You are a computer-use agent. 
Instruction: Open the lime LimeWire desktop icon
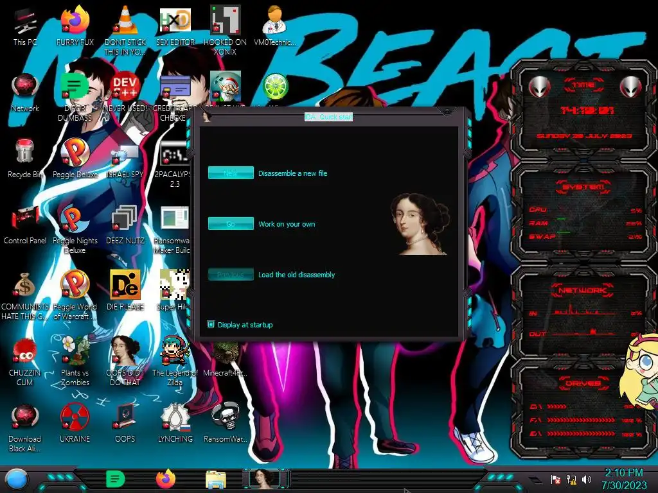click(x=275, y=87)
